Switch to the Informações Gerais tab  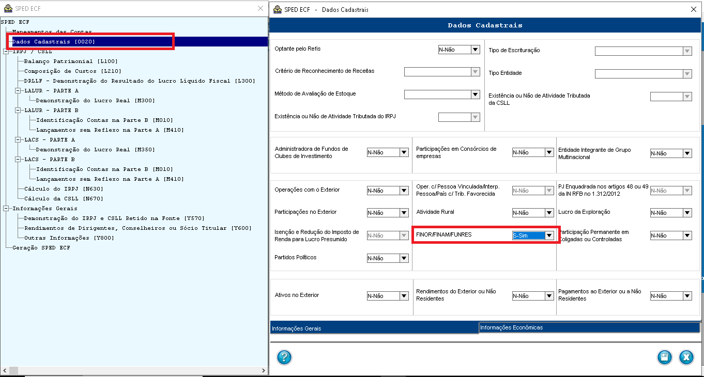[x=375, y=327]
